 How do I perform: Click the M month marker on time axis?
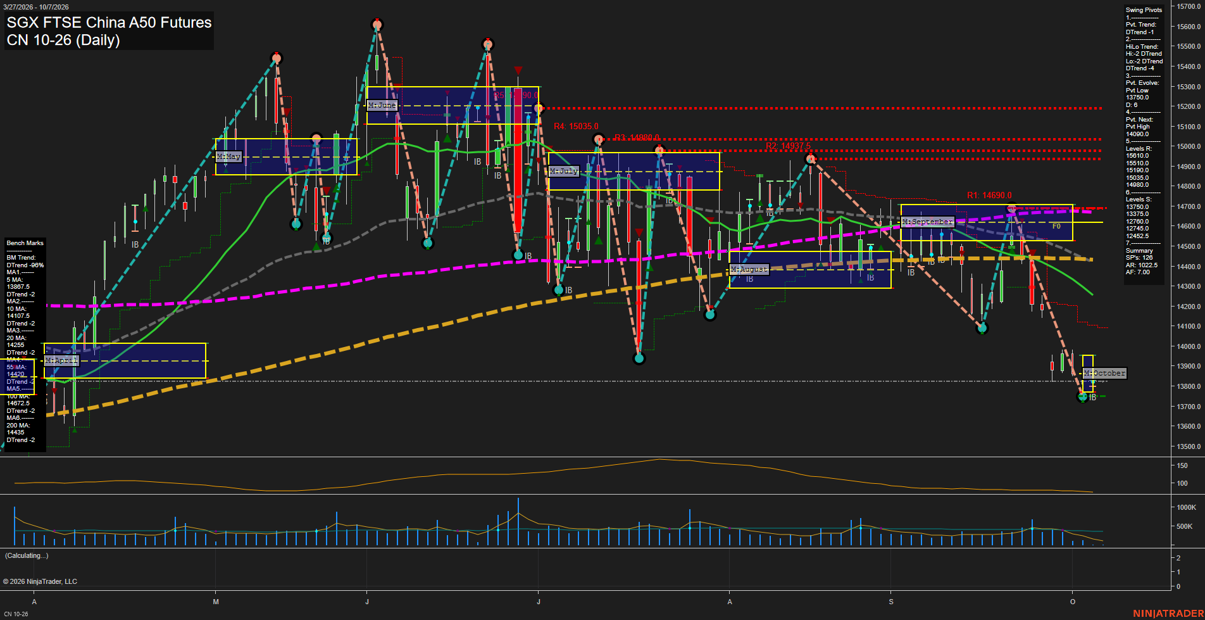tap(216, 602)
